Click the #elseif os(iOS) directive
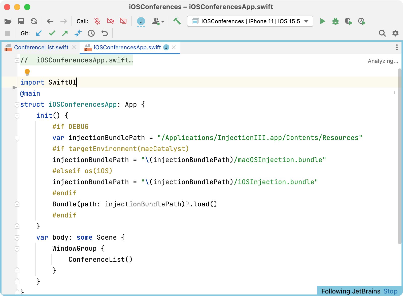Screen dimensions: 403x296 [x=82, y=171]
